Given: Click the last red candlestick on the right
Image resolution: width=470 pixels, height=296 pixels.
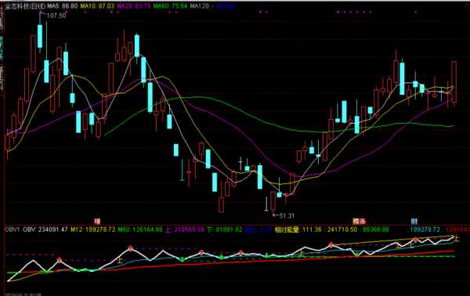Looking at the screenshot, I should (454, 81).
